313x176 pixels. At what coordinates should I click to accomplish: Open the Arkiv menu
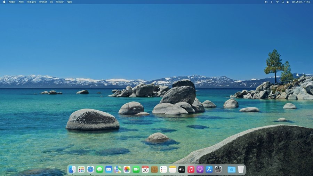coord(21,2)
